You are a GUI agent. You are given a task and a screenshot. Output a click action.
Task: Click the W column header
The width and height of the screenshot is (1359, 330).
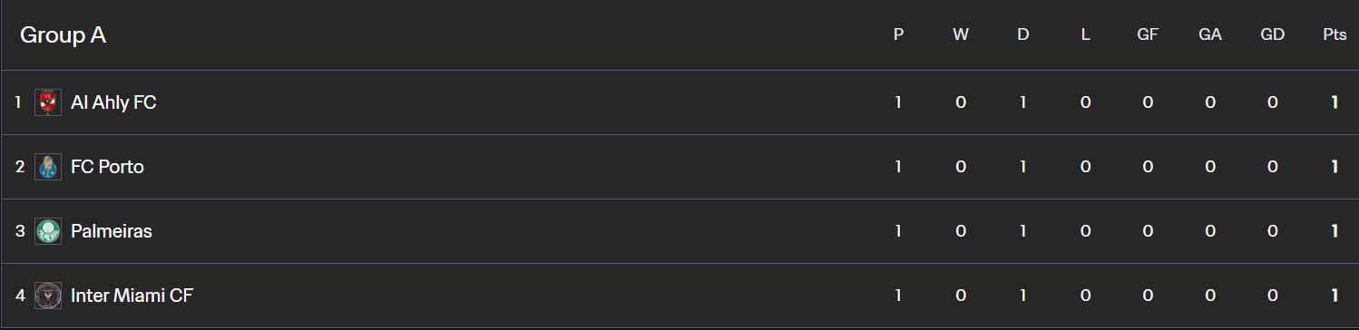961,34
